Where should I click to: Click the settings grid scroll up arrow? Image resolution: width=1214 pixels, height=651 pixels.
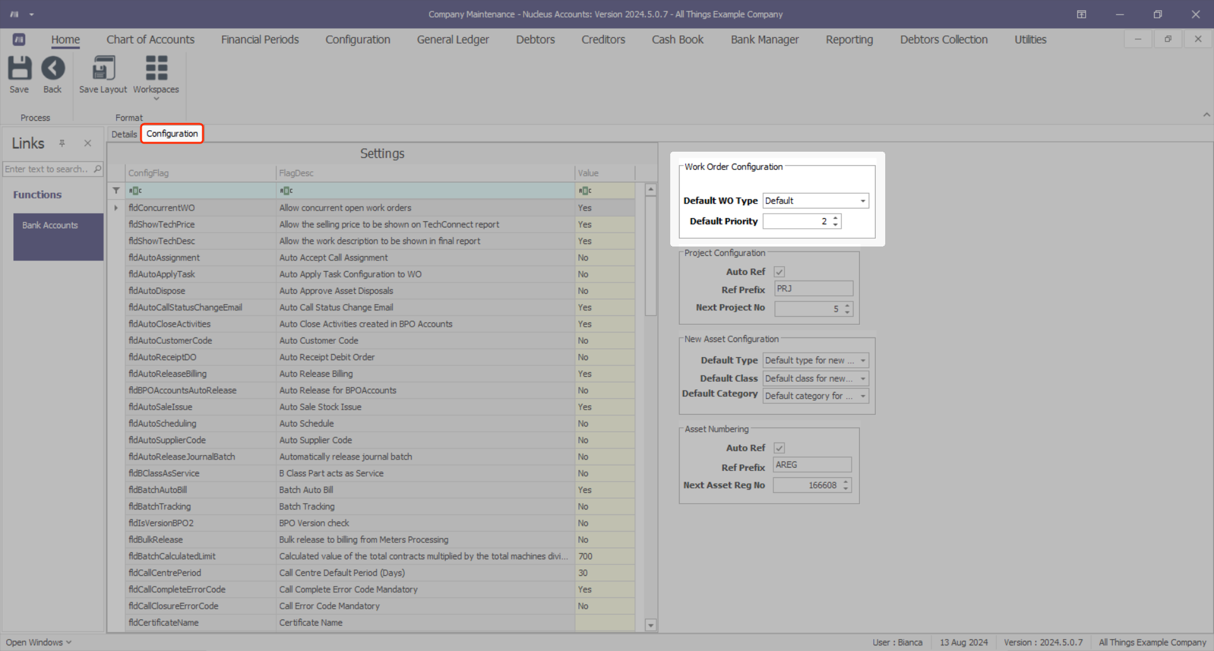point(651,190)
